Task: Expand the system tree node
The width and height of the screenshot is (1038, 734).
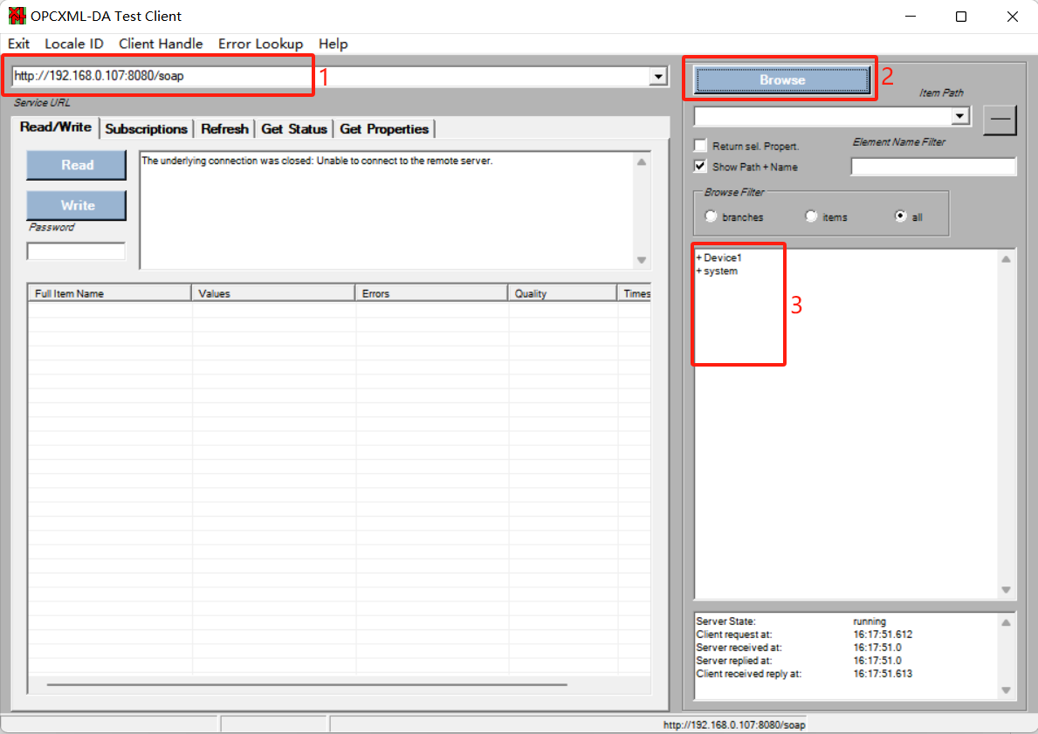Action: click(x=699, y=271)
